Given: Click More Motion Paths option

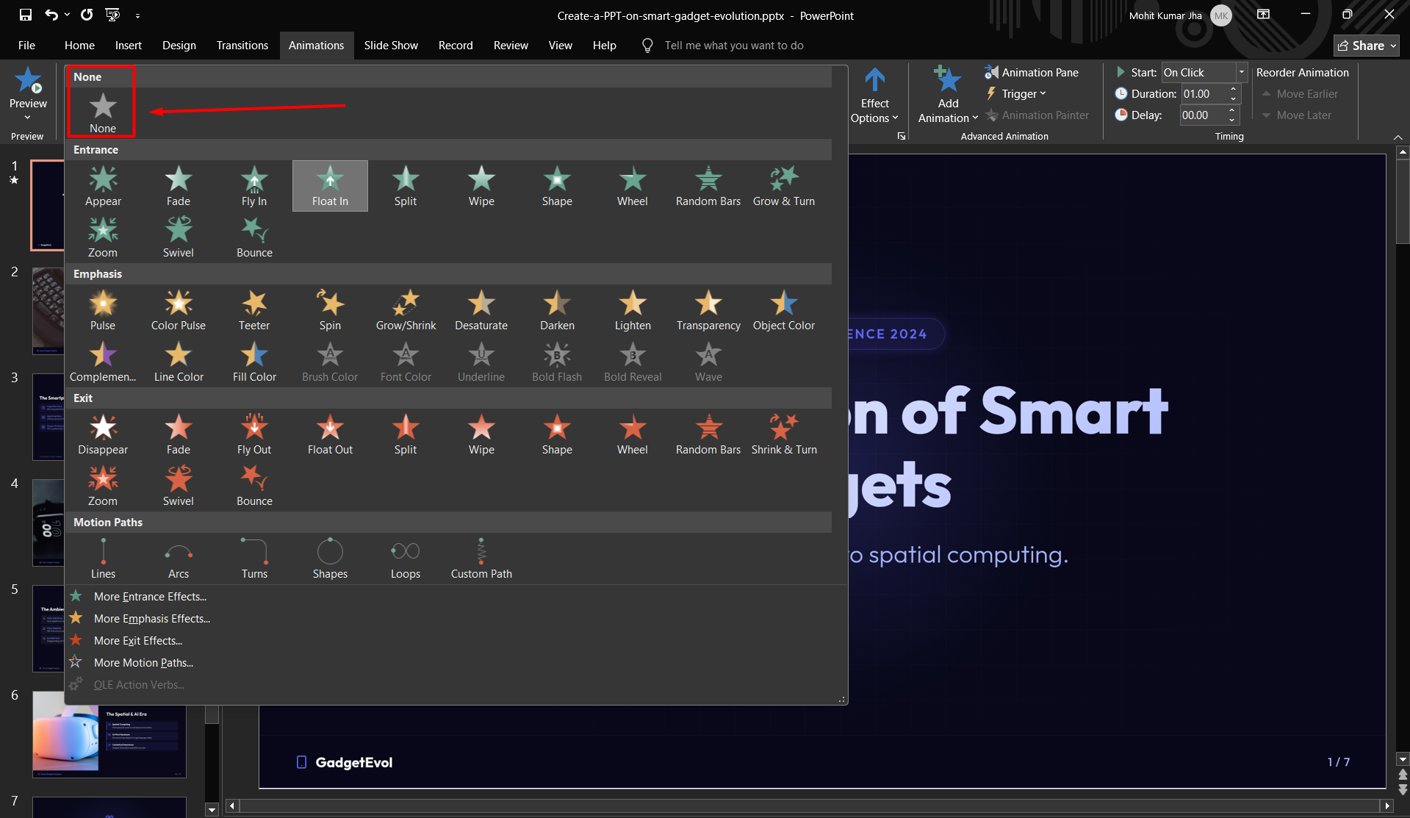Looking at the screenshot, I should [143, 663].
